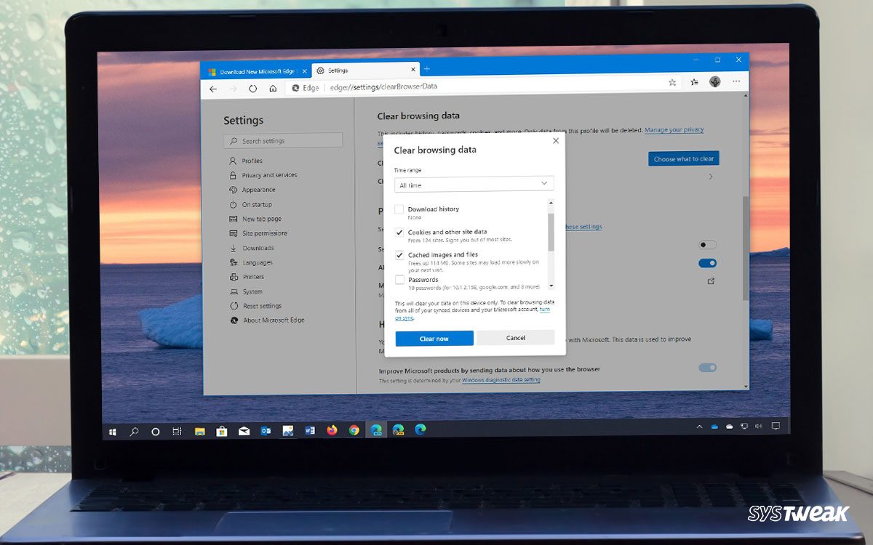Enable the Passwords checkbox

click(x=399, y=280)
